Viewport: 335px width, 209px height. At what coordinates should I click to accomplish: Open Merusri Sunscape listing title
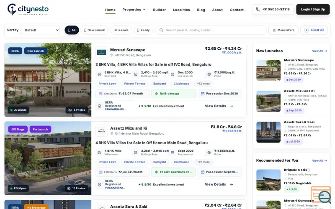tap(128, 50)
